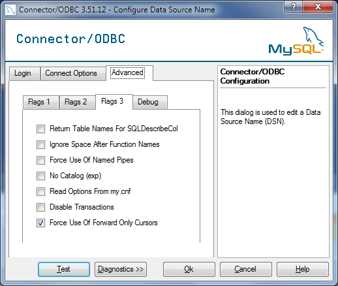Uncheck Force Use Of Forward Only Cursors
Screen dimensions: 338x286
(x=40, y=223)
